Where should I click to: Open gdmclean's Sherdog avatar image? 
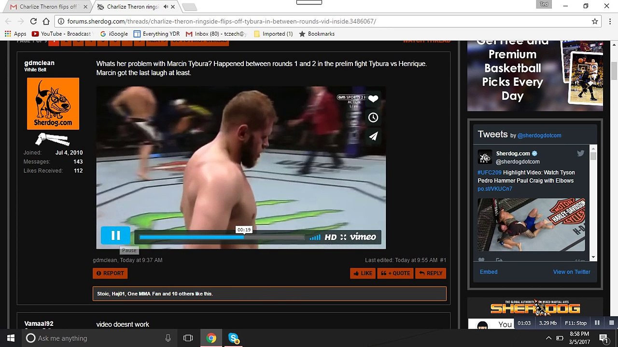53,104
